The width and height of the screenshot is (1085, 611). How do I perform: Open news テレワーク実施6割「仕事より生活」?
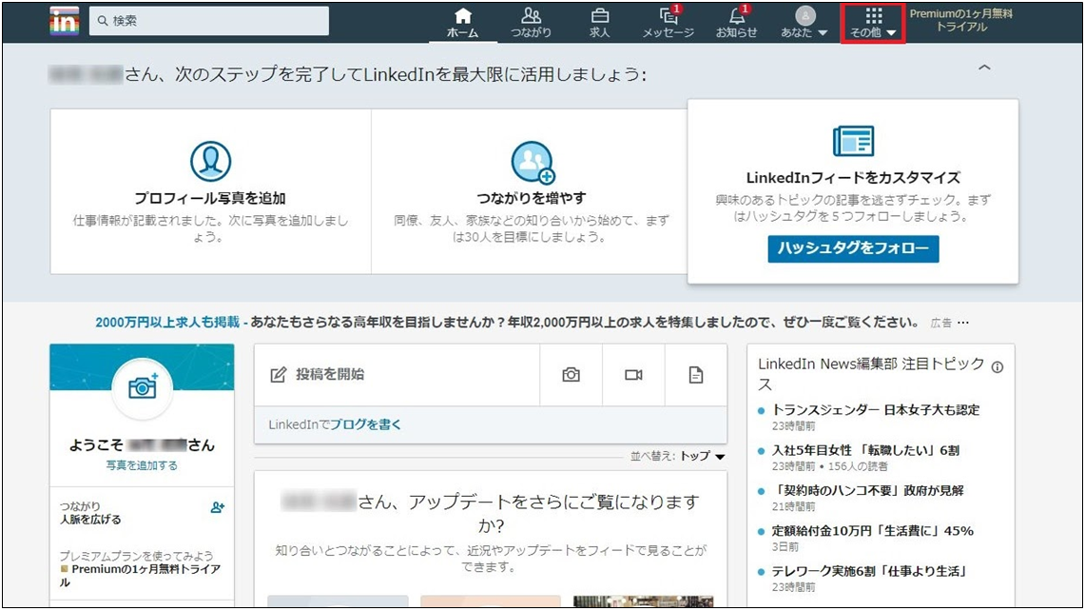point(870,572)
